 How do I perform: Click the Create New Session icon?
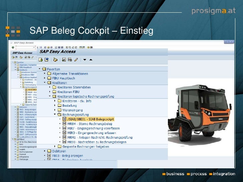(x=81, y=47)
